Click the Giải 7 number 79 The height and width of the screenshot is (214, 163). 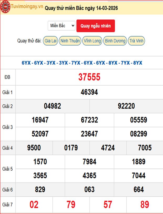coord(71,205)
